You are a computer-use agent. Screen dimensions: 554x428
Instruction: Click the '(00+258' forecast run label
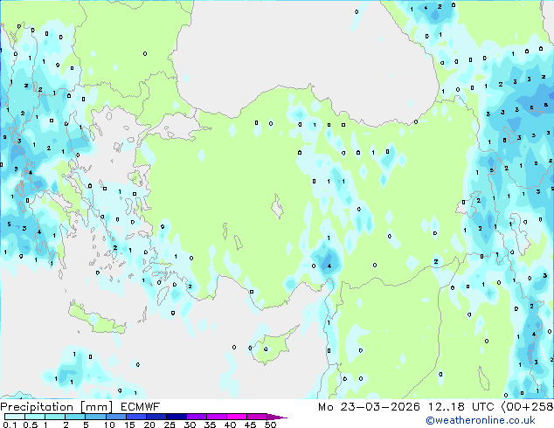coord(527,407)
